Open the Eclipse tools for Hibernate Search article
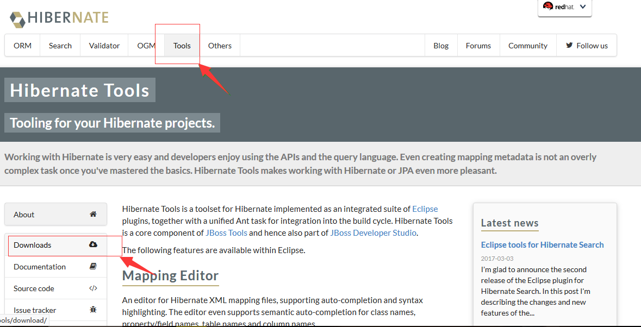641x327 pixels. coord(542,244)
